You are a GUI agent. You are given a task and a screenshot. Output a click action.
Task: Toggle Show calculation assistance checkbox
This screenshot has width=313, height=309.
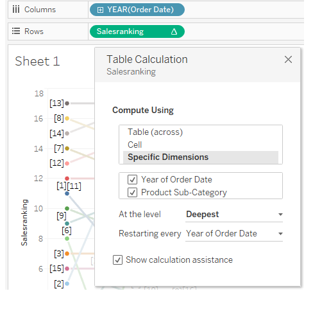coord(117,260)
